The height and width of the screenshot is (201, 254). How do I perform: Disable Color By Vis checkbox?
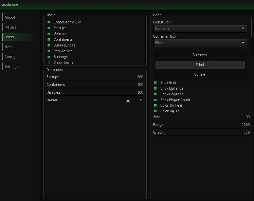coord(155,111)
